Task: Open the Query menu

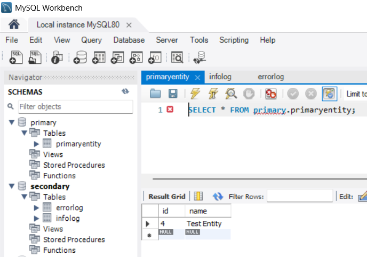Action: [x=92, y=40]
